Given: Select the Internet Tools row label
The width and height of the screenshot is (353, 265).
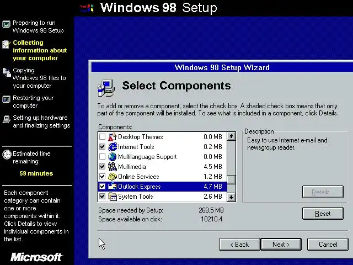Looking at the screenshot, I should tap(136, 147).
